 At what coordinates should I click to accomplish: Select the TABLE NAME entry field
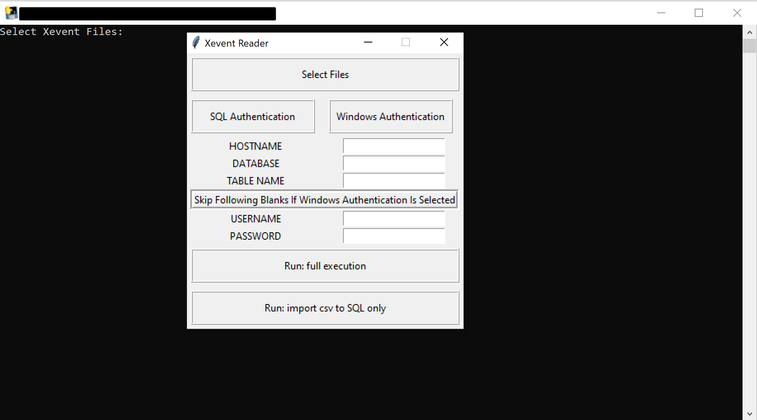[x=394, y=181]
